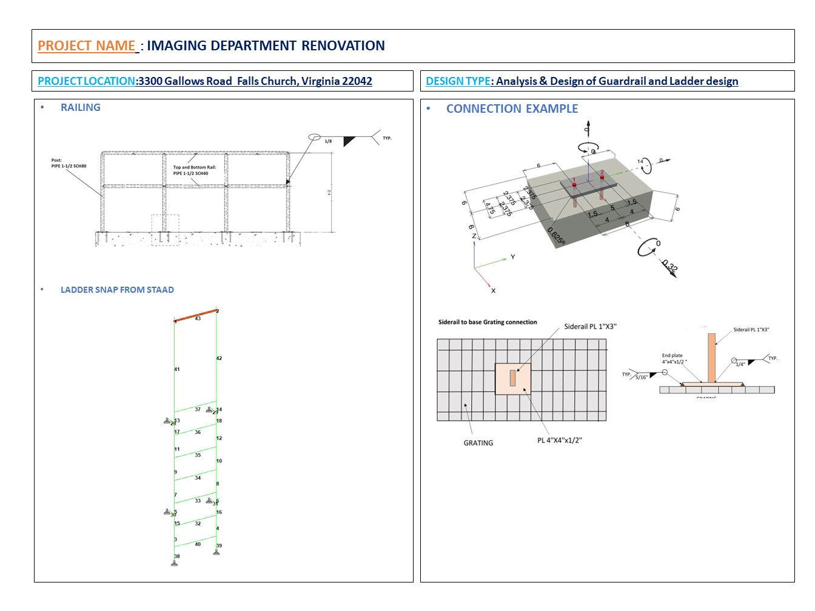Click the red anchor bolt numbered 2
Viewport: 815px width, 611px height.
pos(602,177)
